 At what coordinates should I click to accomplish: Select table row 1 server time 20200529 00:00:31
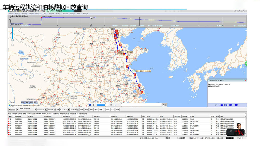(69, 119)
